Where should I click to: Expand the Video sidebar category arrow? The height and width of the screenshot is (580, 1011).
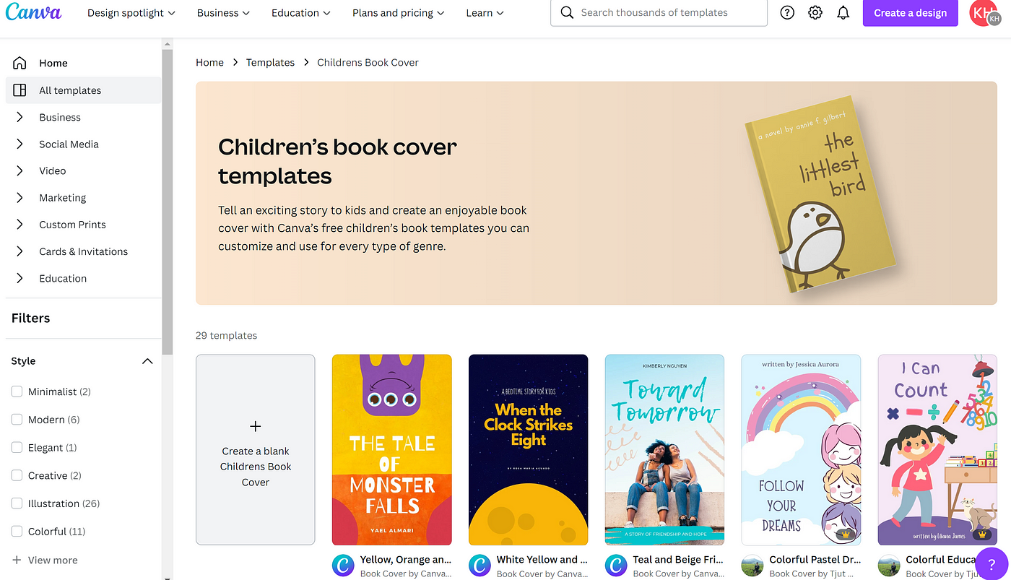(x=19, y=170)
